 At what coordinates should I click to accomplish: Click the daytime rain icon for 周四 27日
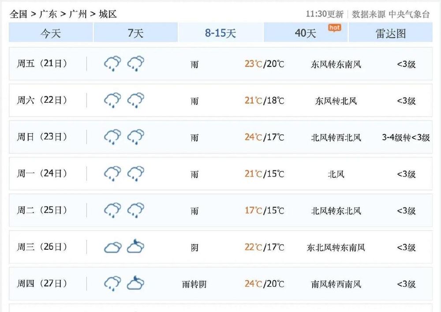click(112, 284)
